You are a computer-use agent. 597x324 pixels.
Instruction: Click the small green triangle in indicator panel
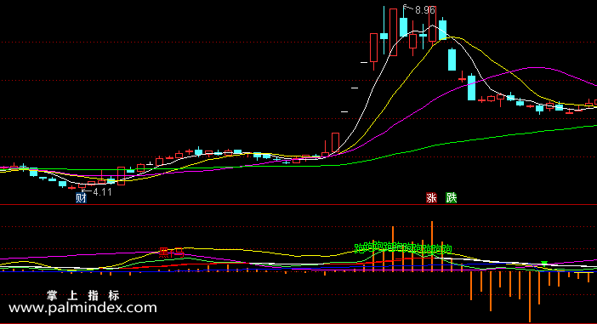tap(544, 263)
